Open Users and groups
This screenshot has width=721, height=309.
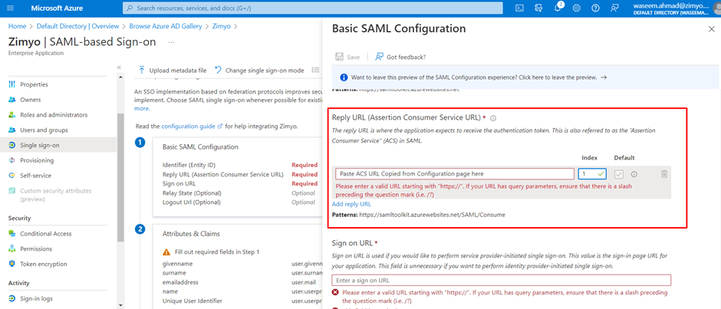pyautogui.click(x=44, y=130)
